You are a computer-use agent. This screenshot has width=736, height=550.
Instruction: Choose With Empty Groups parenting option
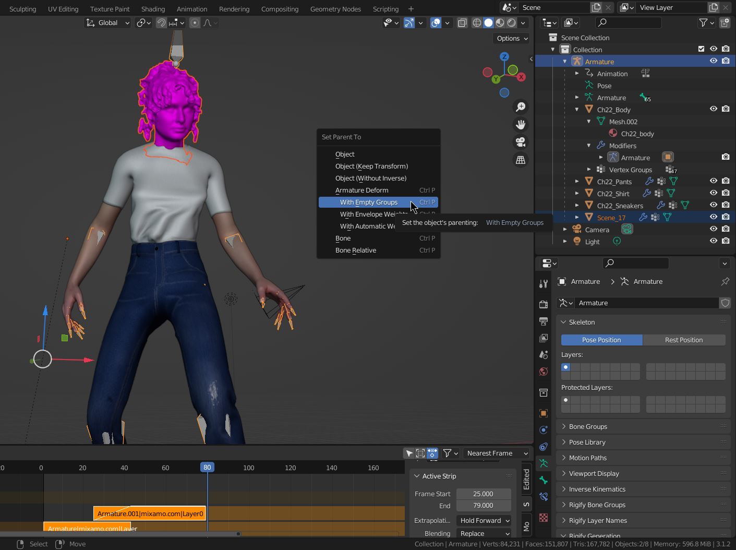pos(378,202)
